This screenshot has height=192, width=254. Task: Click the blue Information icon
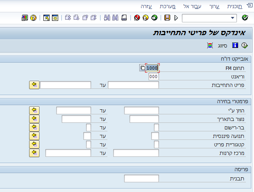coord(235,45)
